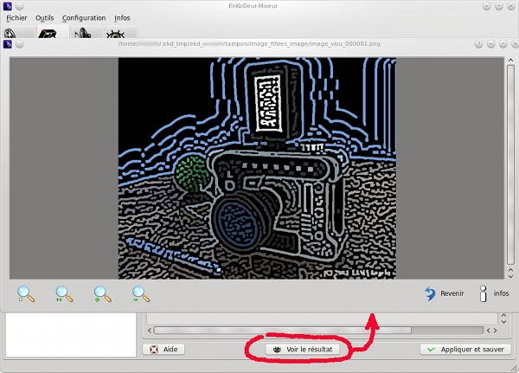
Task: Open Aide in the main window
Action: coord(163,349)
